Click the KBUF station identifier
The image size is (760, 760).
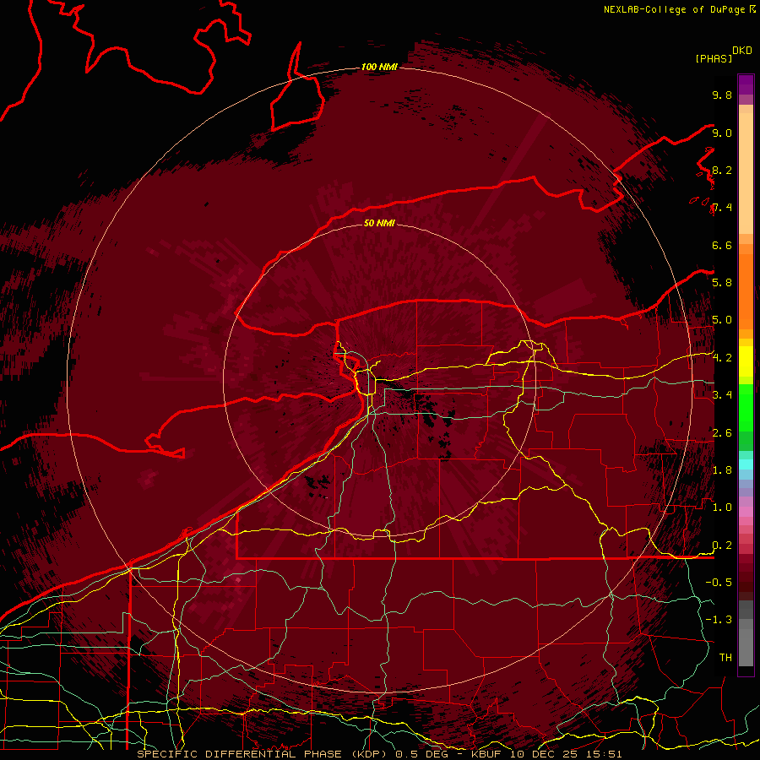486,754
